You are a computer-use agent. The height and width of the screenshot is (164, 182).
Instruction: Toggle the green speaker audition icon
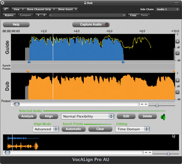pyautogui.click(x=163, y=117)
